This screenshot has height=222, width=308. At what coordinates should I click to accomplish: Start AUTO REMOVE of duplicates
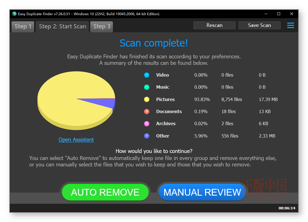tap(105, 192)
